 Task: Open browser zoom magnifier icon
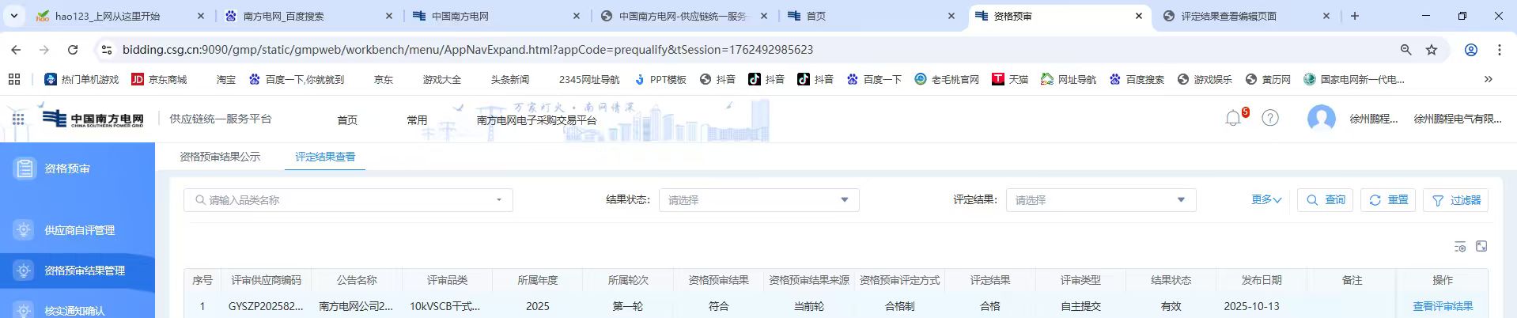click(1405, 50)
